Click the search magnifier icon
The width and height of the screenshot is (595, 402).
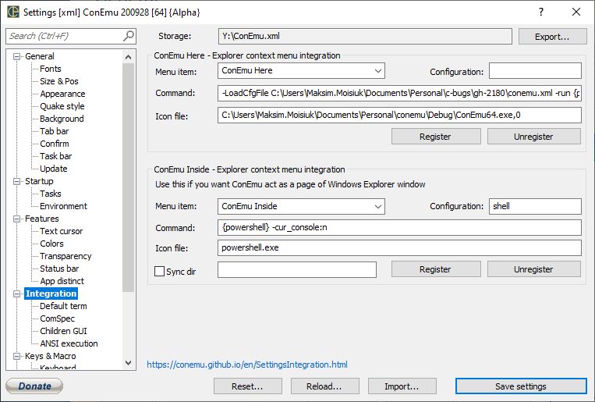coord(129,36)
